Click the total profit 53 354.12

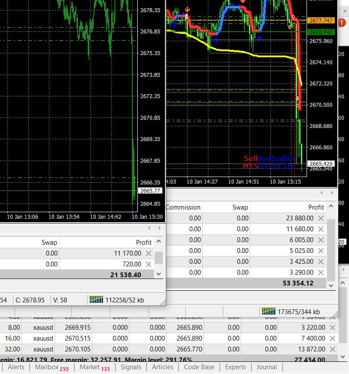coord(298,283)
